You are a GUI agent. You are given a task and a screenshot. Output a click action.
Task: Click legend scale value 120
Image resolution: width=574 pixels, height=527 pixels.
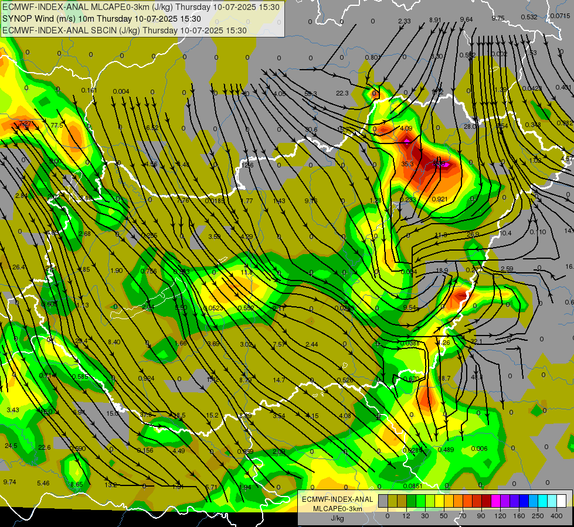500,516
